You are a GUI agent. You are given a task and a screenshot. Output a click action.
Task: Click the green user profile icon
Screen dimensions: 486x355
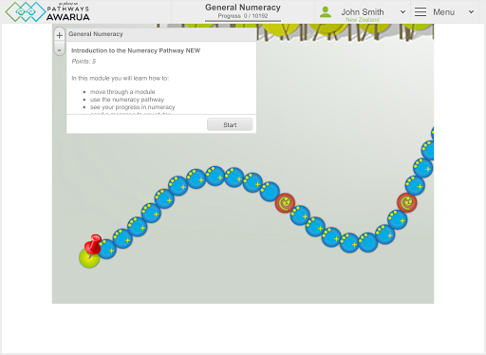pyautogui.click(x=326, y=12)
